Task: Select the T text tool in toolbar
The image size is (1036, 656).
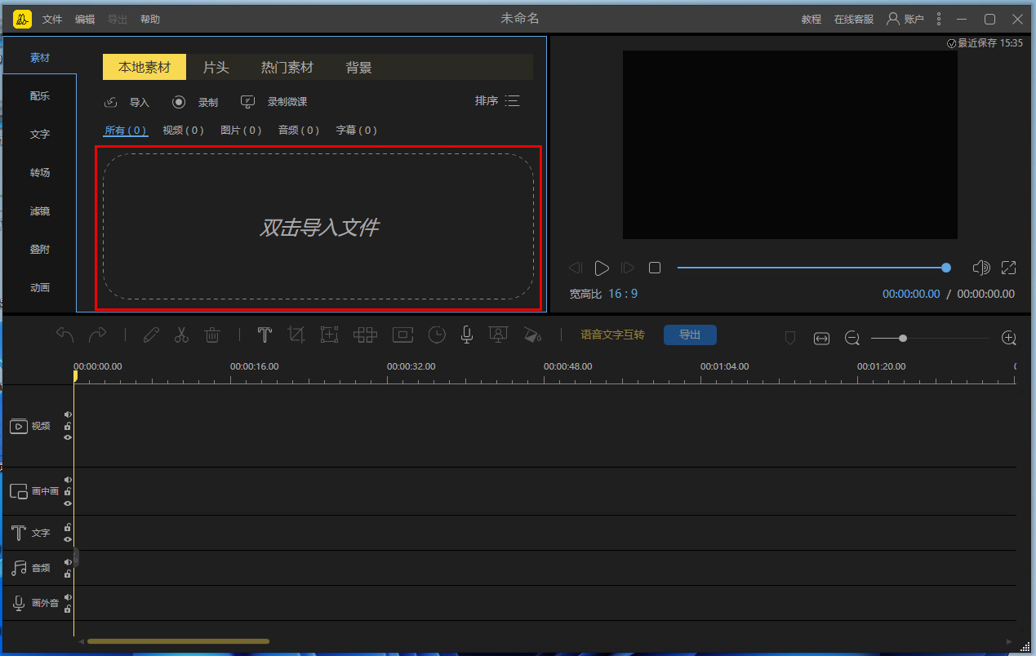Action: pos(265,335)
